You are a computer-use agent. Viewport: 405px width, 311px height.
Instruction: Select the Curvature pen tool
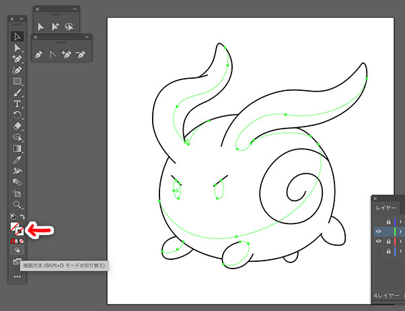(x=17, y=70)
